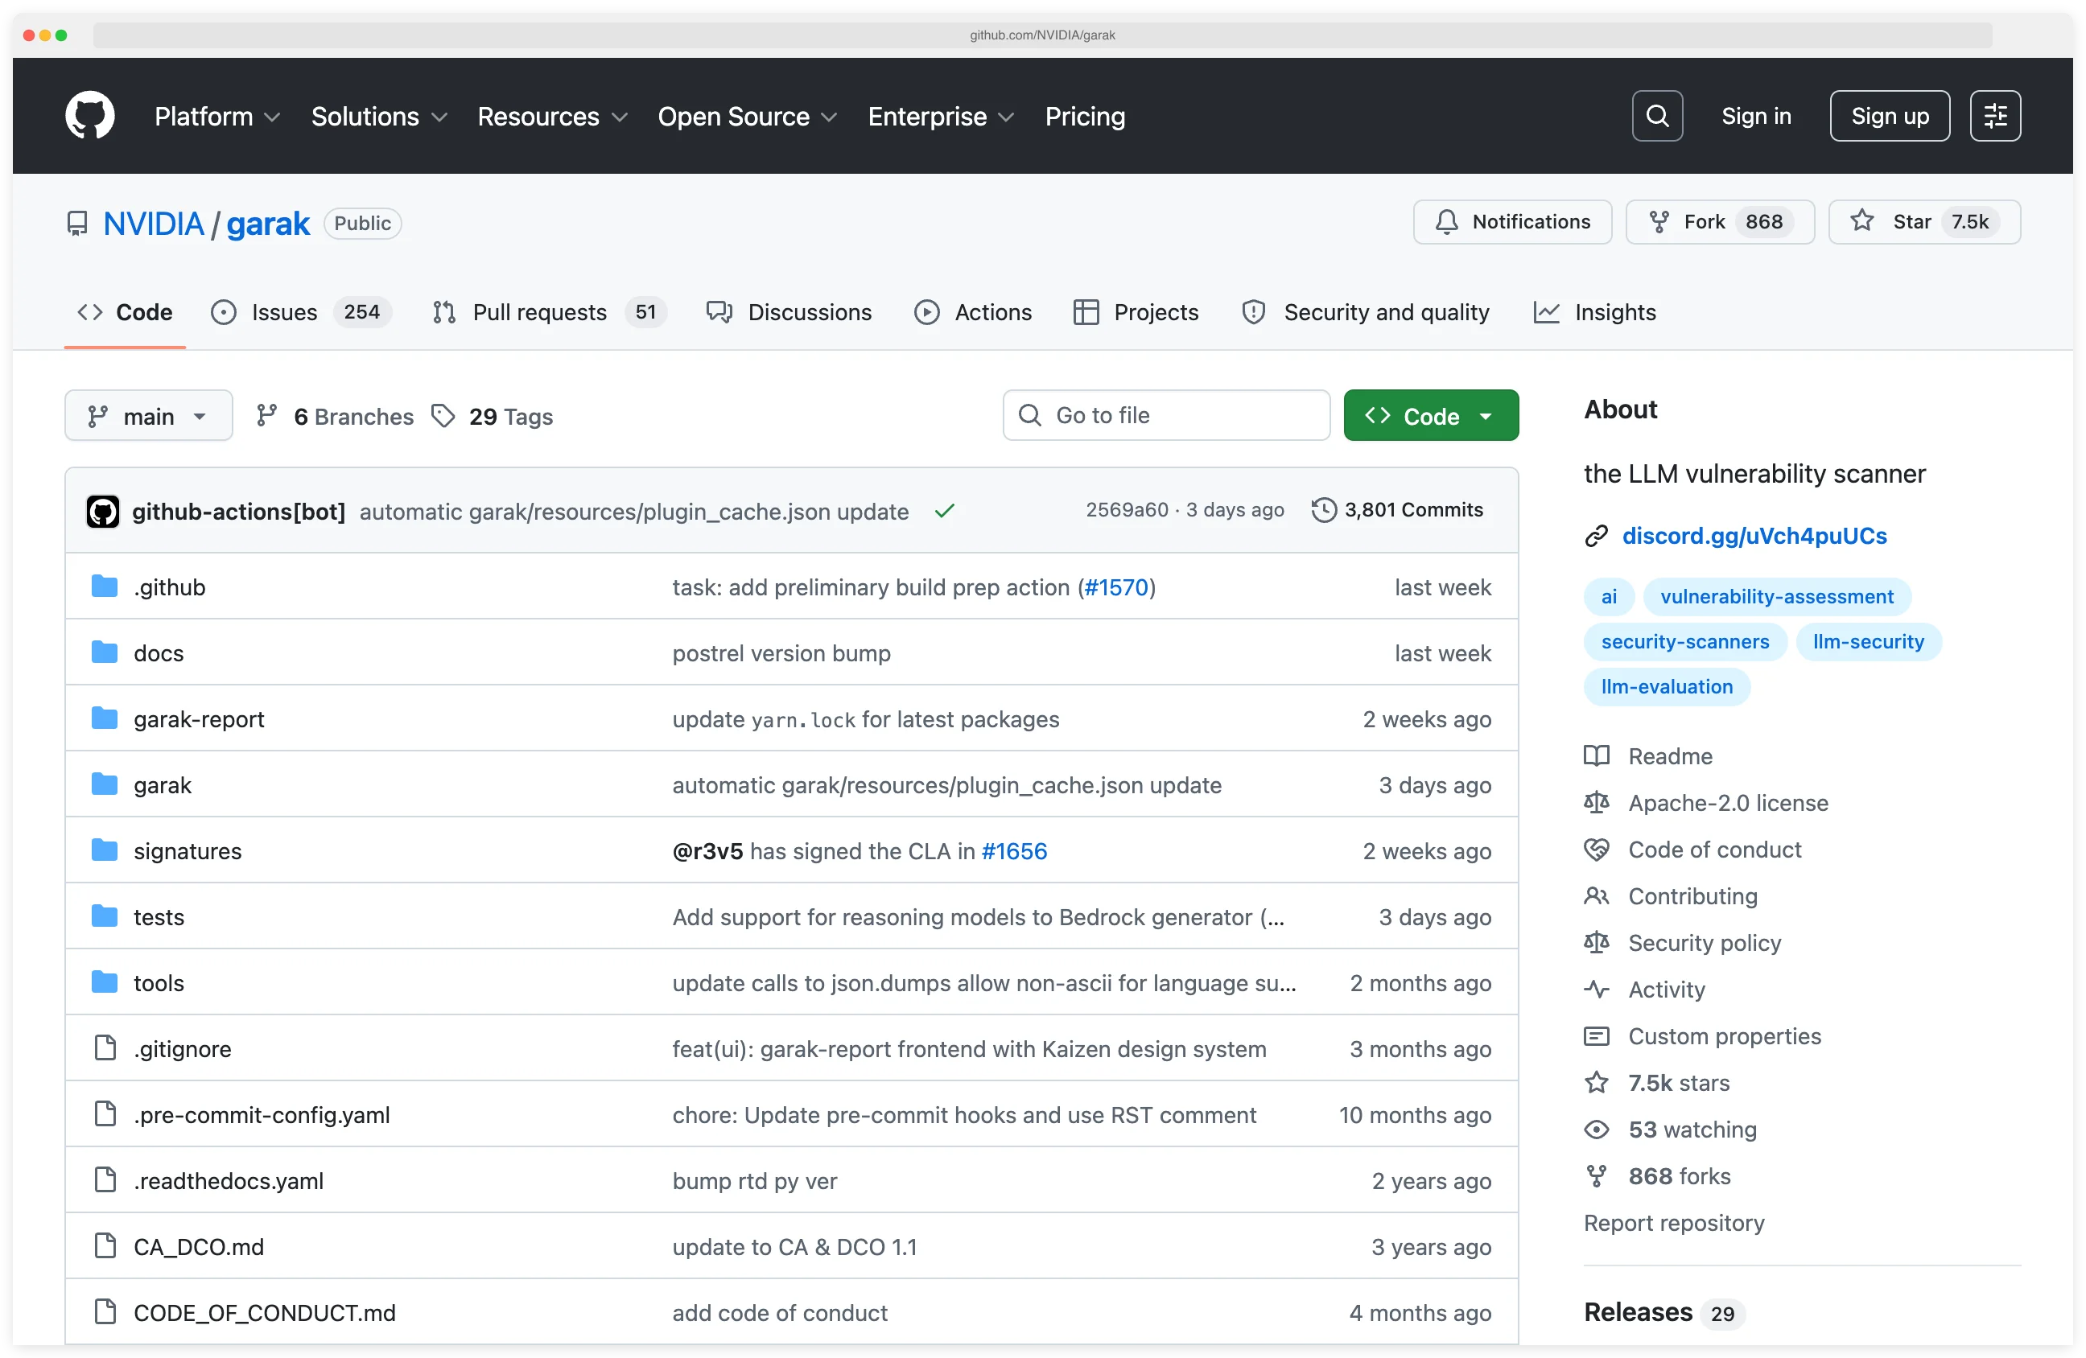
Task: Click the tag icon beside 29 Tags
Action: pyautogui.click(x=443, y=415)
